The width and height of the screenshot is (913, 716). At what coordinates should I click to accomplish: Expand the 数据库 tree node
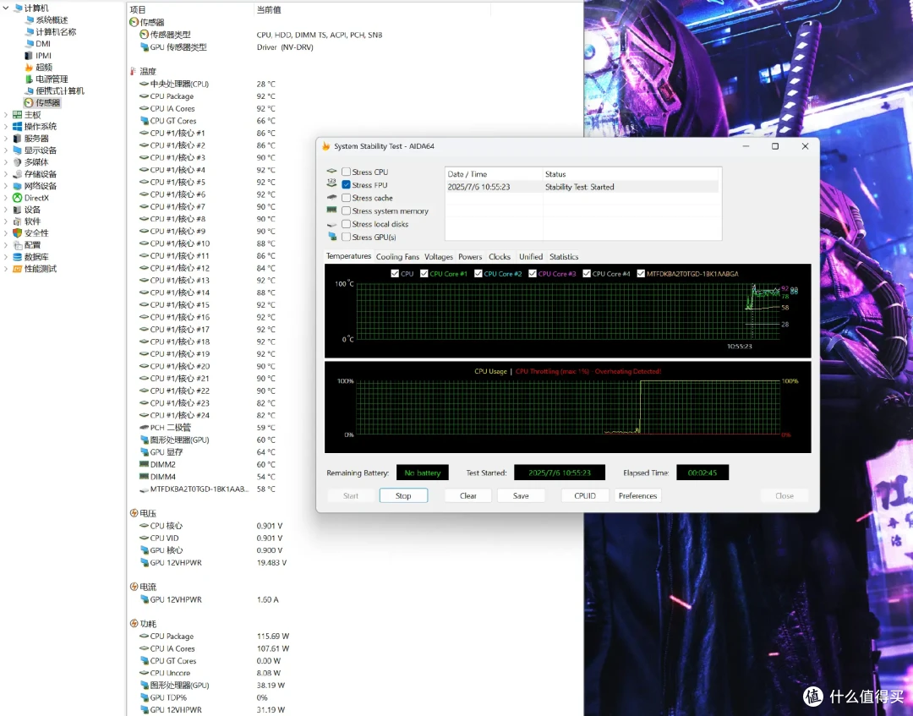pyautogui.click(x=6, y=257)
